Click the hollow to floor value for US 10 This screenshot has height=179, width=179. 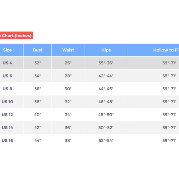(x=169, y=102)
